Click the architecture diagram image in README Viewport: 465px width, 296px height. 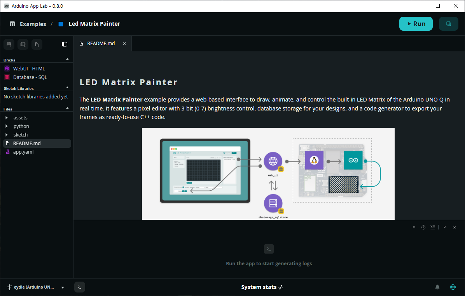point(268,174)
